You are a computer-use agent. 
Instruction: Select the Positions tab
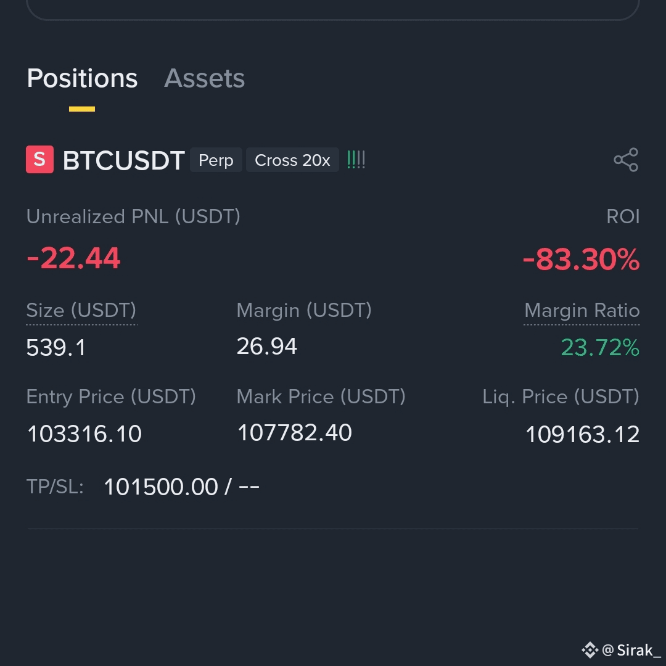pos(82,78)
